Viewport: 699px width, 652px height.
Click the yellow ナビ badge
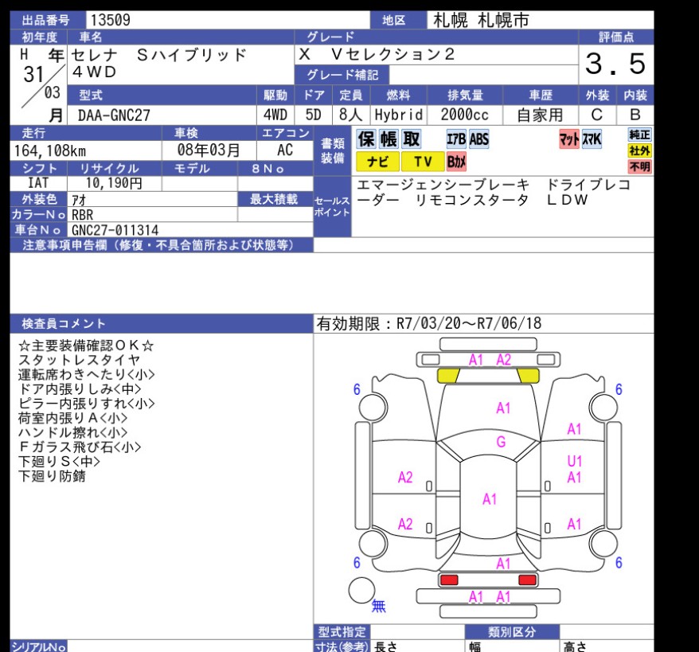[377, 162]
